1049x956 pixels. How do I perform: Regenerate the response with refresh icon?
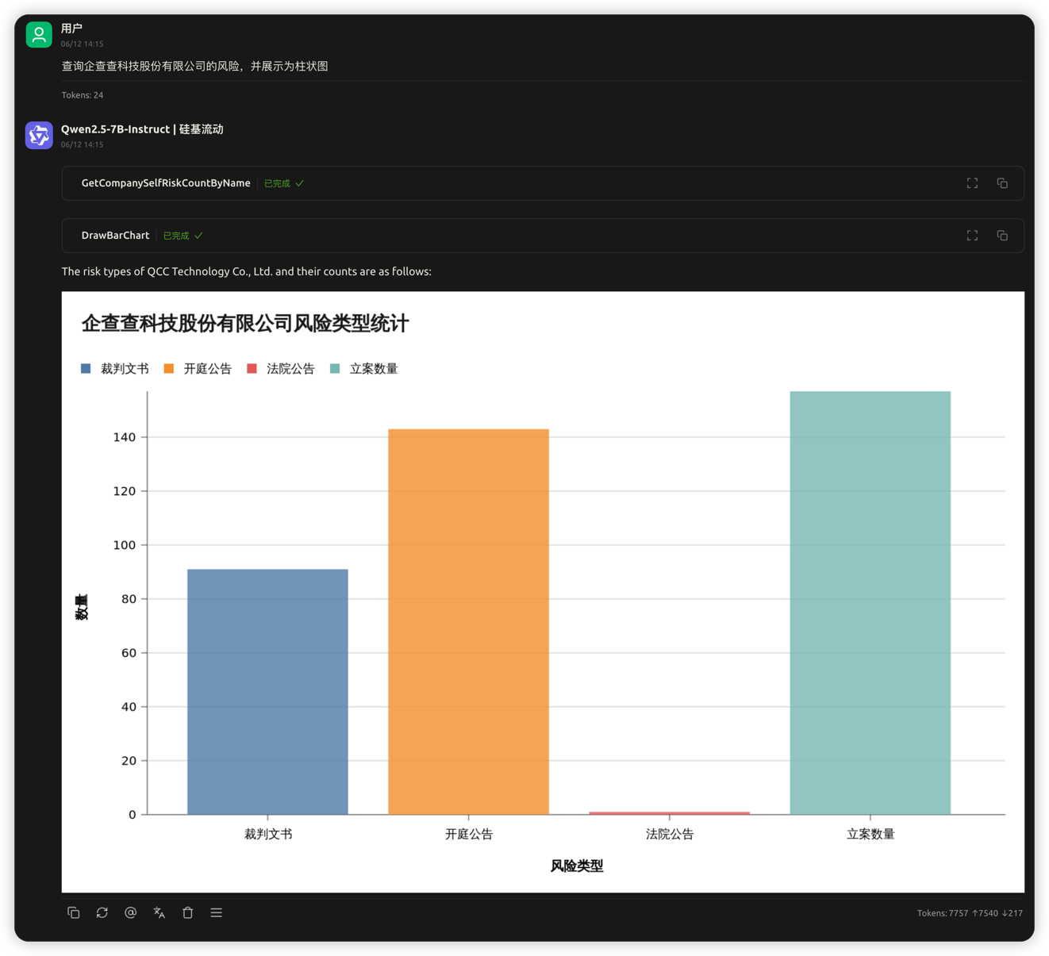[102, 912]
